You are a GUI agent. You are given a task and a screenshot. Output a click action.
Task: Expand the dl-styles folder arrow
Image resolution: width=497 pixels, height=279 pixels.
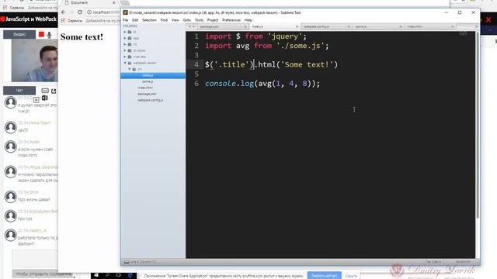pyautogui.click(x=125, y=50)
